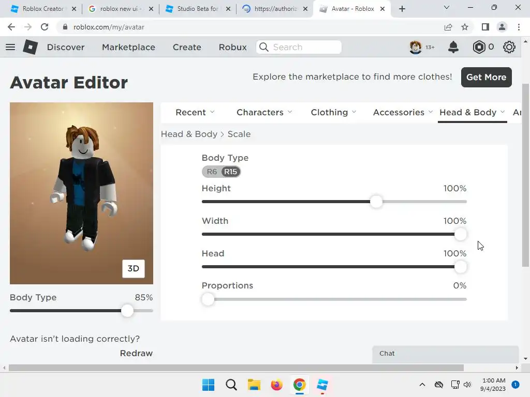
Task: Open the OneDrive cloud tray icon
Action: pos(439,385)
